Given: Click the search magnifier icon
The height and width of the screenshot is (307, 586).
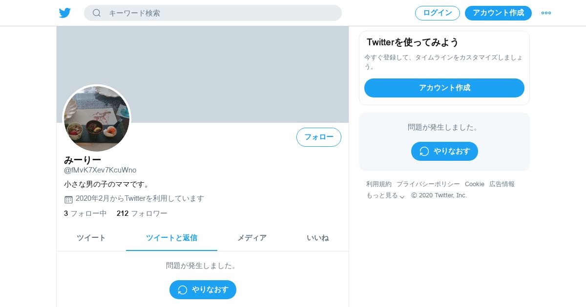Looking at the screenshot, I should (x=97, y=13).
